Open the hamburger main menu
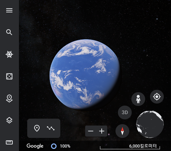Screen dimensions: 171x151 tap(9, 10)
